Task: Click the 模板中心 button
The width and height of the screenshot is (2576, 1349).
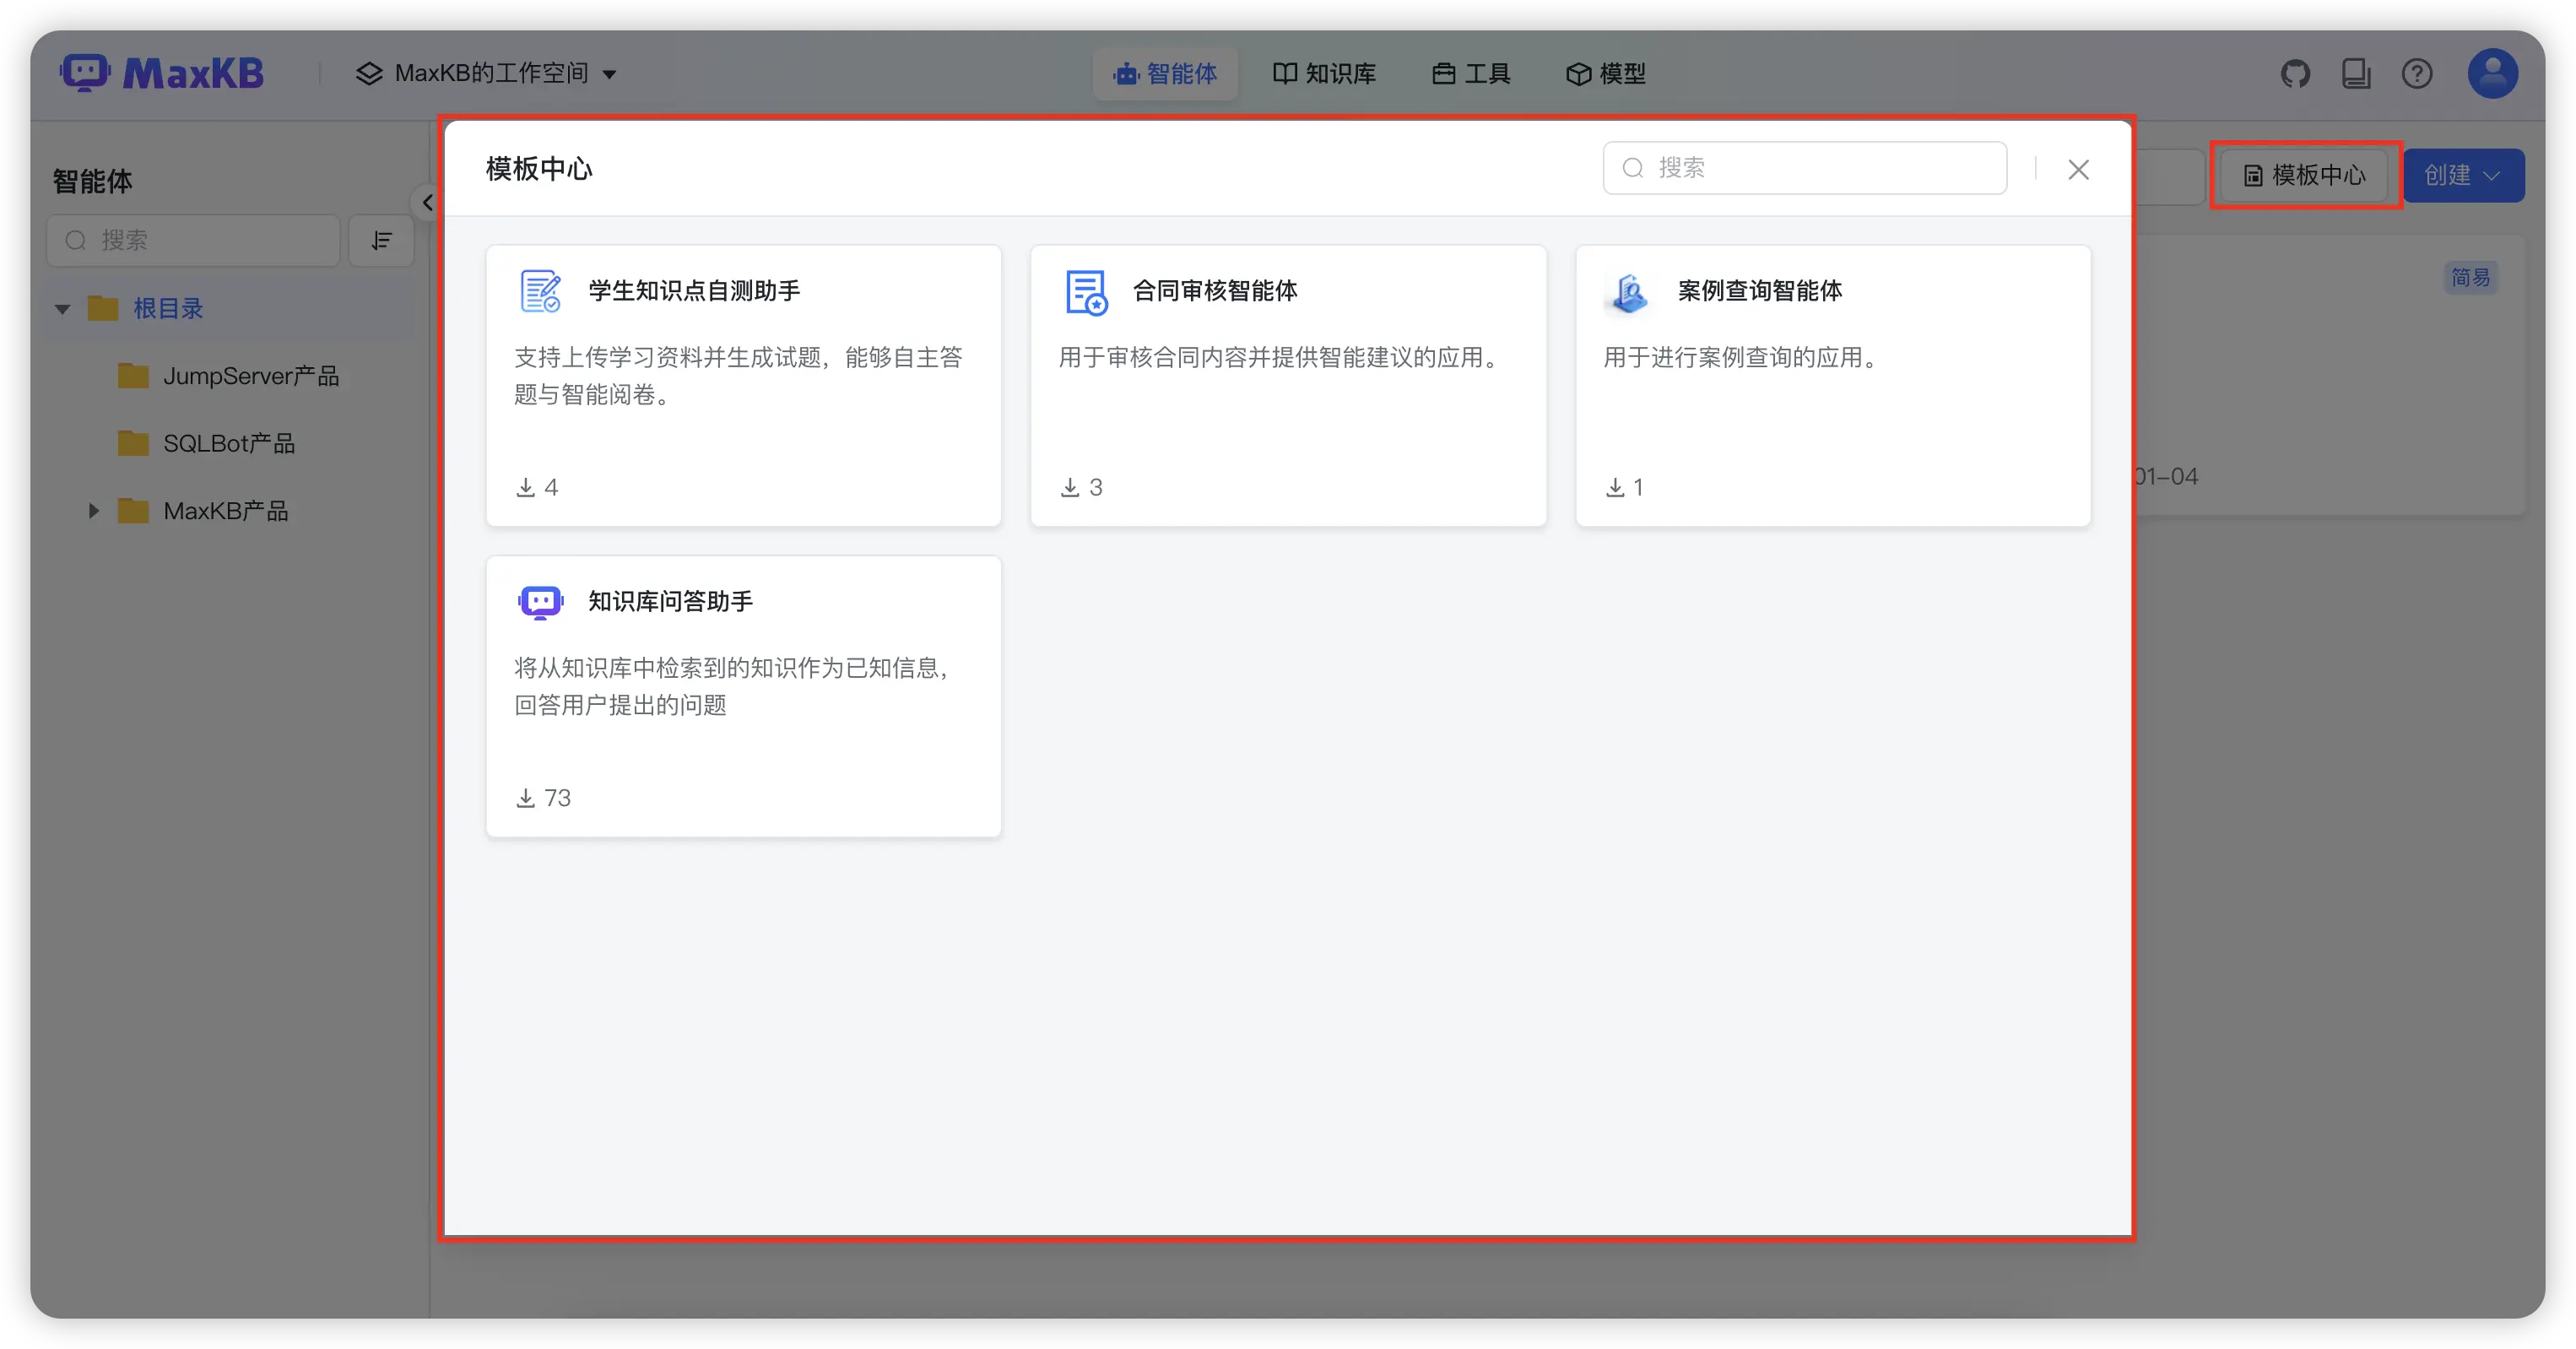Action: point(2304,176)
